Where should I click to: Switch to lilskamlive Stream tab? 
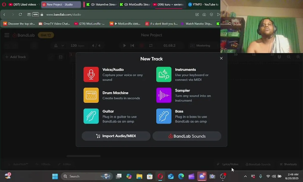pos(102,4)
